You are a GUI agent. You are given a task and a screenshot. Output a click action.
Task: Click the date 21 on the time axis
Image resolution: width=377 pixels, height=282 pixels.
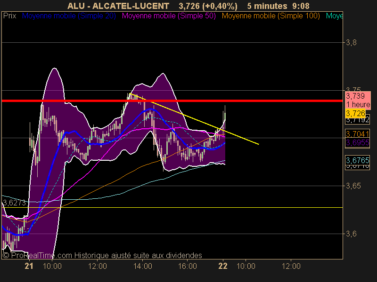pyautogui.click(x=29, y=266)
